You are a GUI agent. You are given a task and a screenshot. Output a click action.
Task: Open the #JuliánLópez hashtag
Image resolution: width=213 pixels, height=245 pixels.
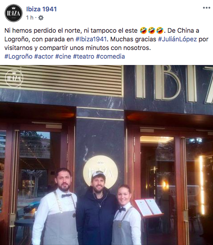coord(178,39)
